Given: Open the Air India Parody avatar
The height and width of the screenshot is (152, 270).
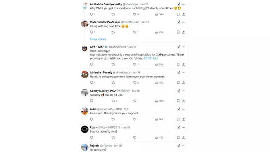Looking at the screenshot, I should tap(85, 74).
